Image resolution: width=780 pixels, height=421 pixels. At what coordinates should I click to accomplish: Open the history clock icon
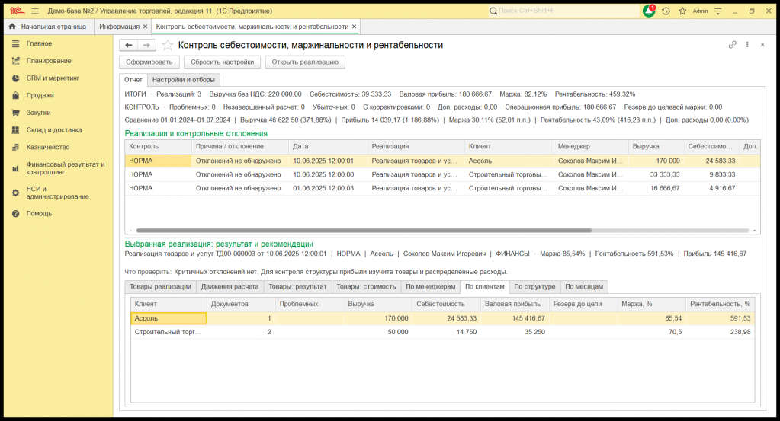point(666,11)
